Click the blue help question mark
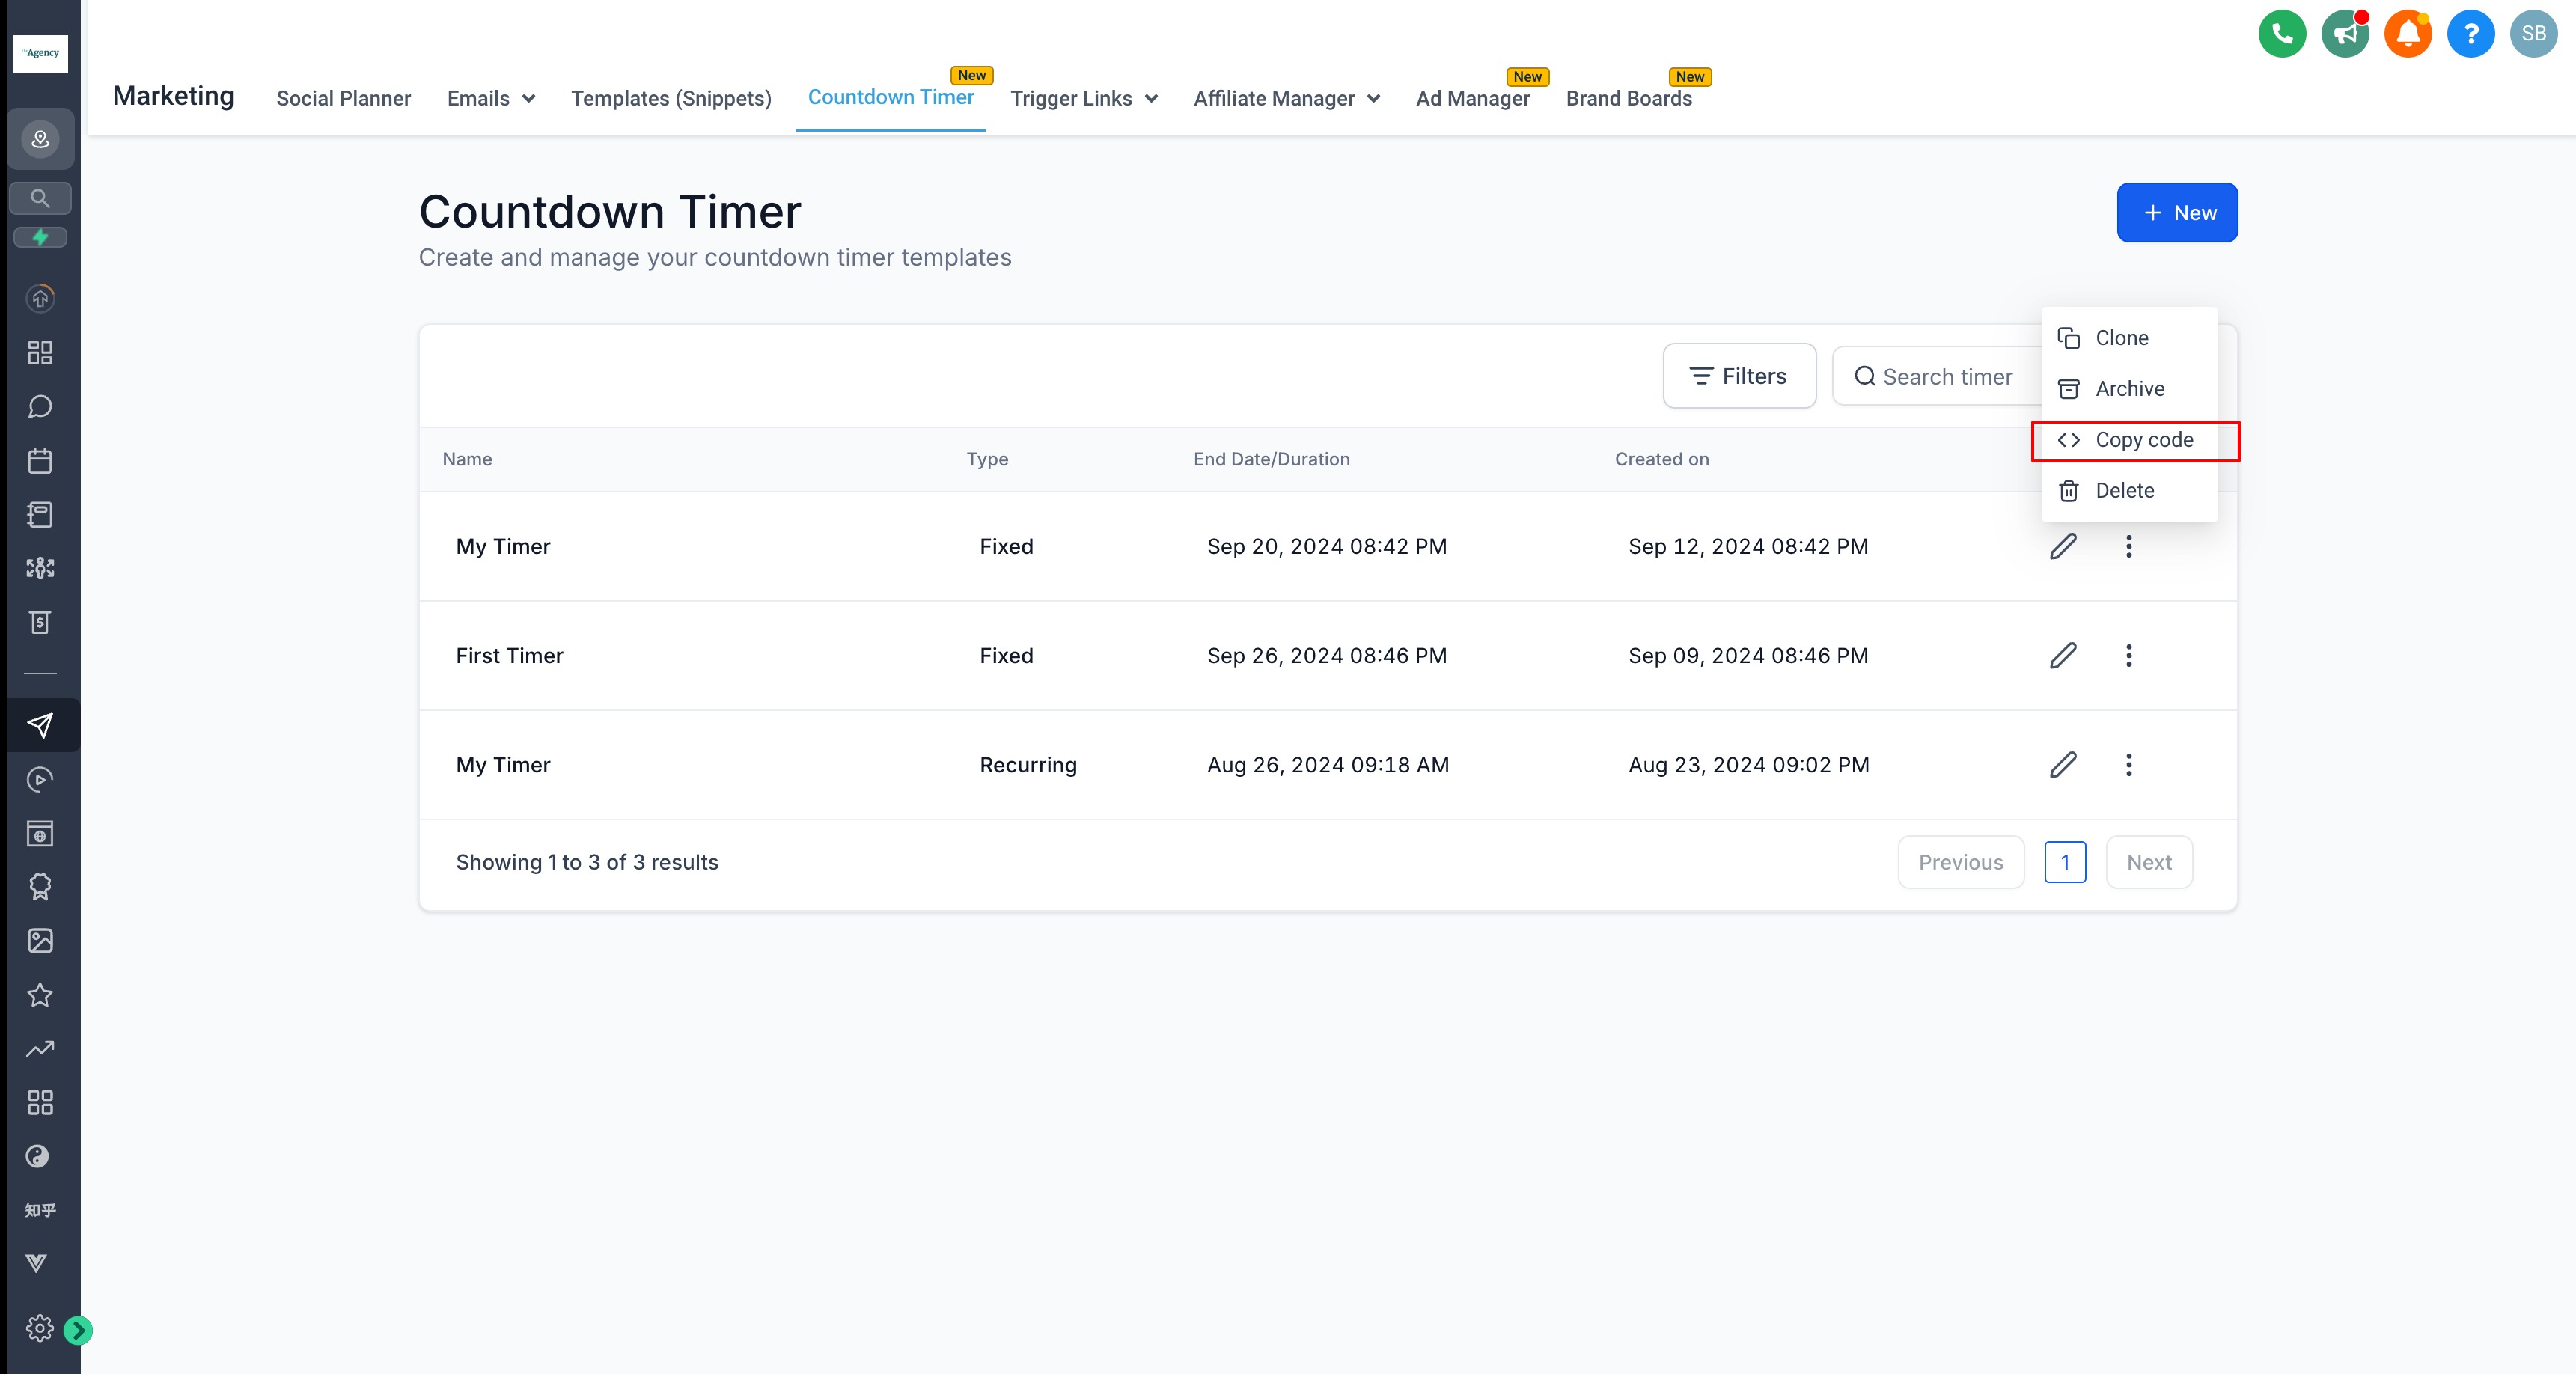 (2470, 34)
